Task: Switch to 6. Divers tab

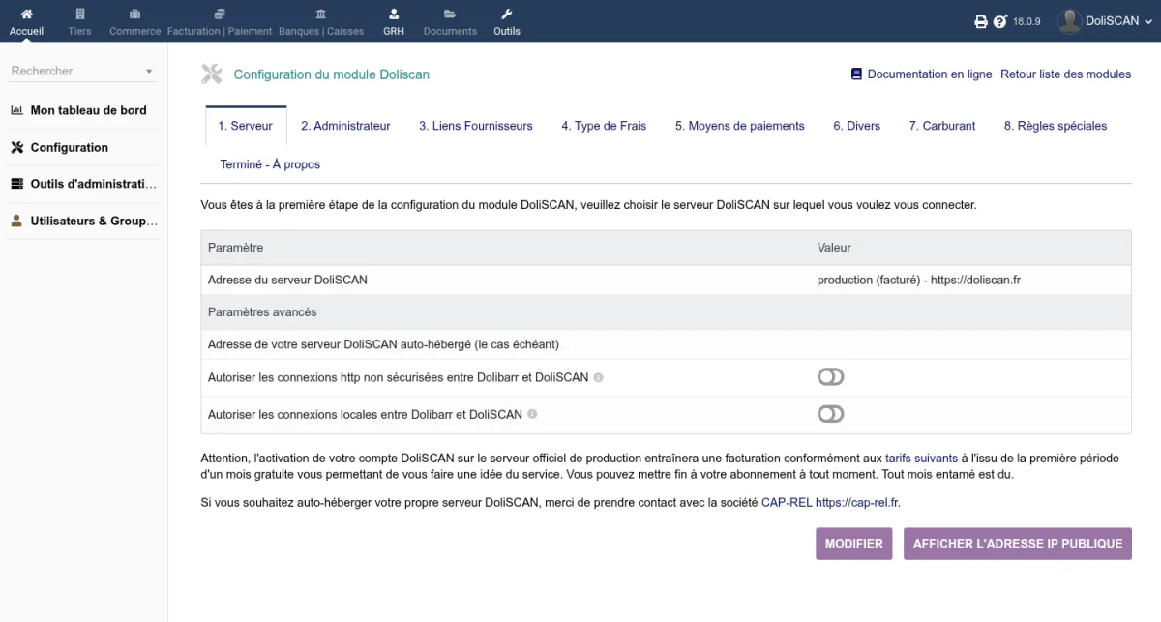Action: click(x=857, y=126)
